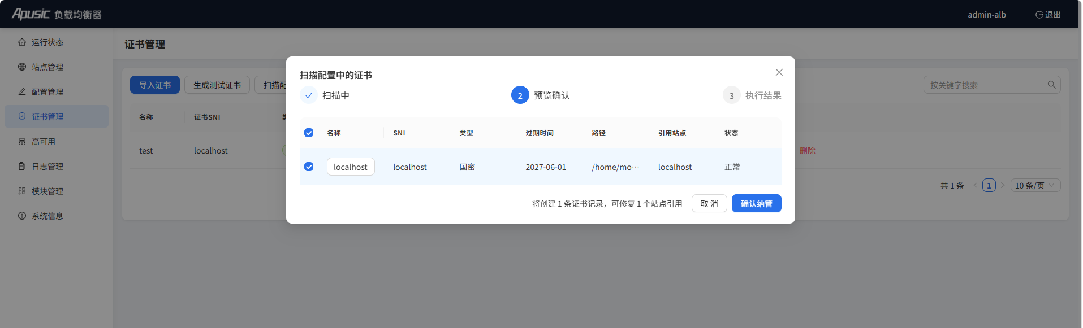Click the 过期时间 column header
Image resolution: width=1083 pixels, height=328 pixels.
(540, 133)
